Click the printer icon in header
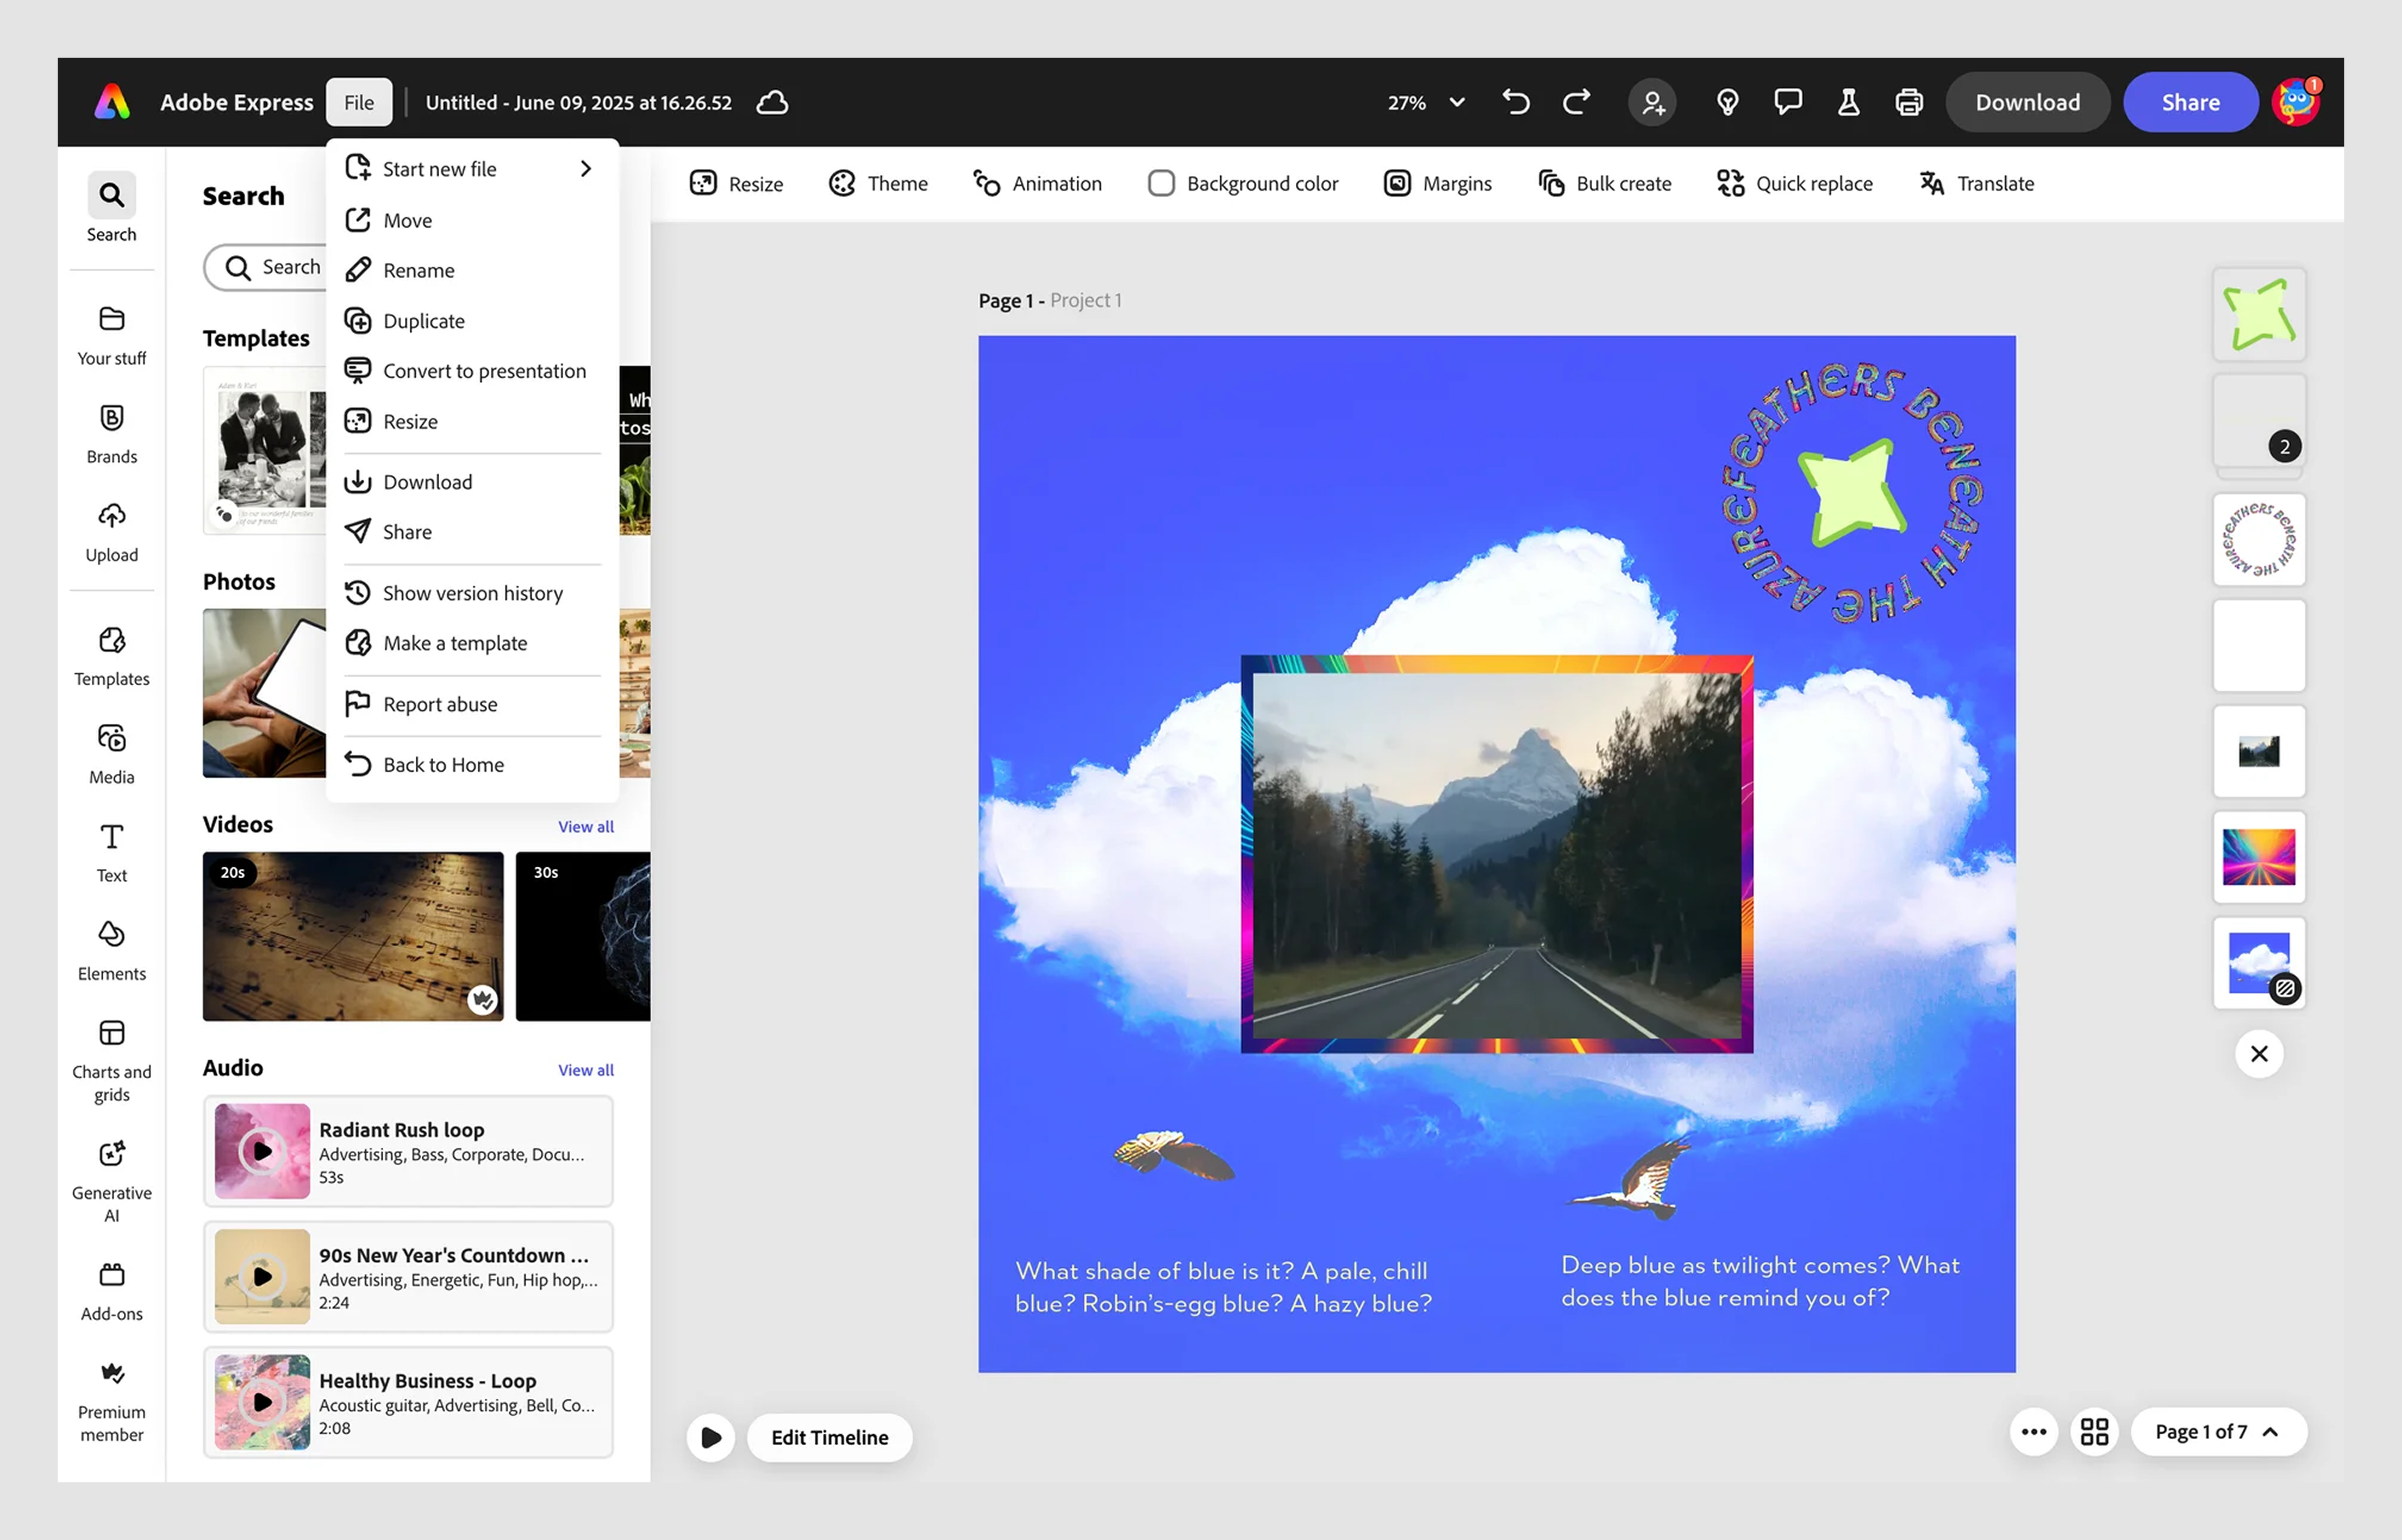The image size is (2402, 1540). tap(1908, 102)
